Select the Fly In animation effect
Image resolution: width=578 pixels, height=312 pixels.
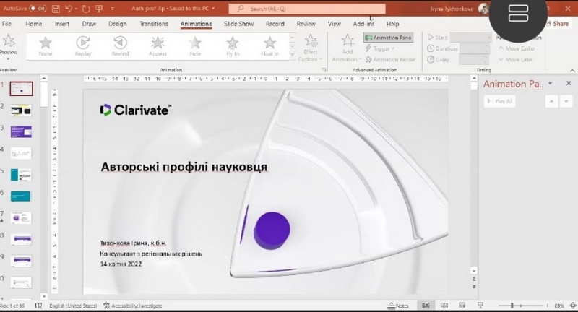pyautogui.click(x=233, y=47)
